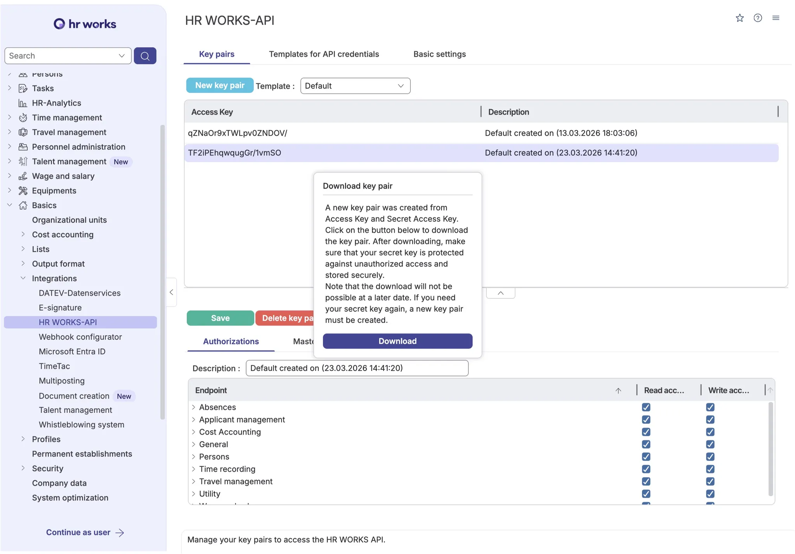Open E-signature integration in sidebar
Viewport: 795px width, 554px height.
(60, 308)
